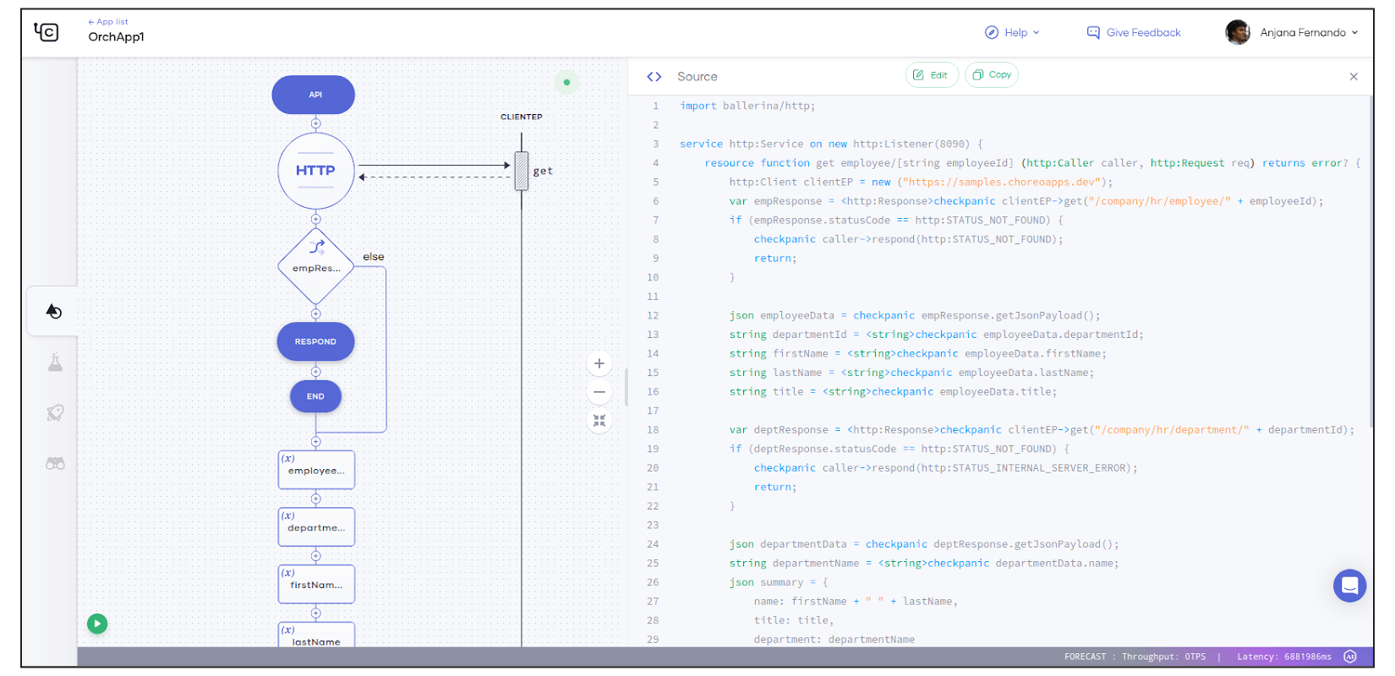Expand the Help dropdown

1013,33
